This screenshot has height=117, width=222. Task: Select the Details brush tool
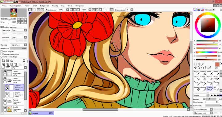[x=216, y=73]
